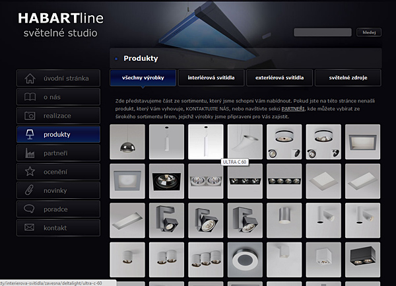Click the open book icon beside o nás
Screen dimensions: 396x286
pos(30,97)
